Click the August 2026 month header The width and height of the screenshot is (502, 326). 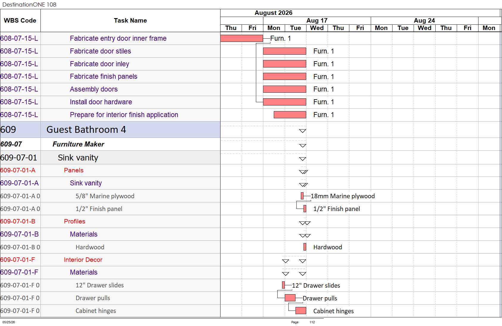point(273,13)
